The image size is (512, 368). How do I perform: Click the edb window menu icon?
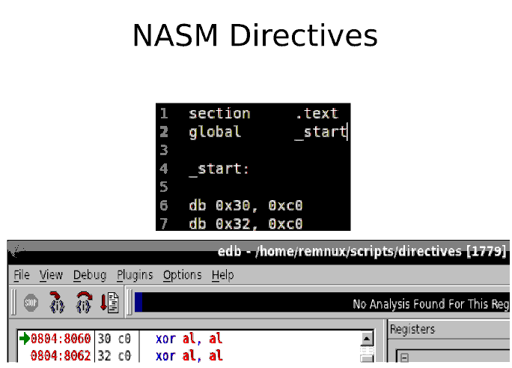pyautogui.click(x=16, y=252)
